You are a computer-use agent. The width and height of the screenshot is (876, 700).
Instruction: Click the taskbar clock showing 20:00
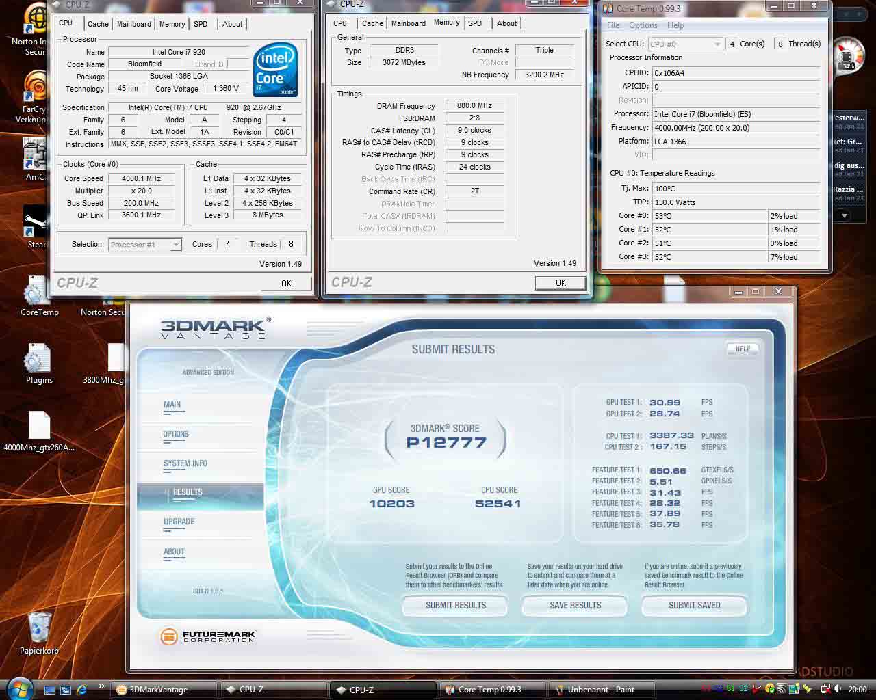(858, 689)
